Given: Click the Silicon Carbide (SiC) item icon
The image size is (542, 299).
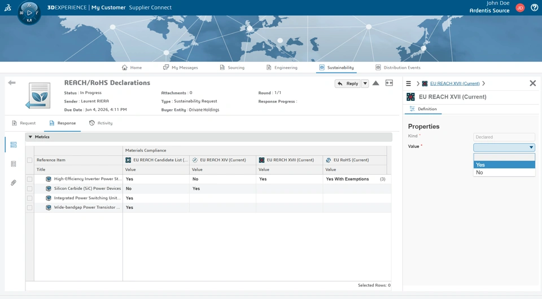Looking at the screenshot, I should pyautogui.click(x=49, y=189).
